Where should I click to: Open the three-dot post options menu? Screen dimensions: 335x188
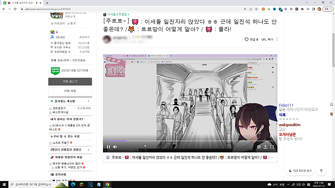277,39
